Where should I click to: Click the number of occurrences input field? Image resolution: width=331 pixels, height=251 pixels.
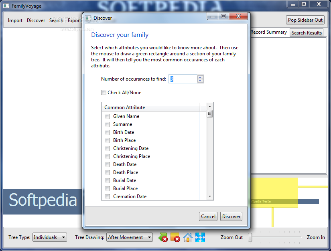183,79
